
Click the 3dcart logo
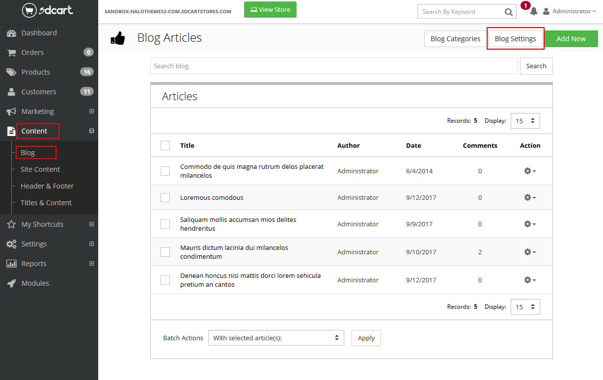tap(48, 10)
